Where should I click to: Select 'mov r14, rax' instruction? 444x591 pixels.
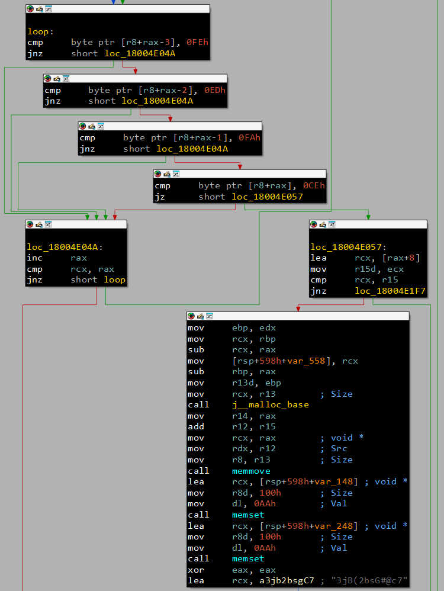[232, 416]
